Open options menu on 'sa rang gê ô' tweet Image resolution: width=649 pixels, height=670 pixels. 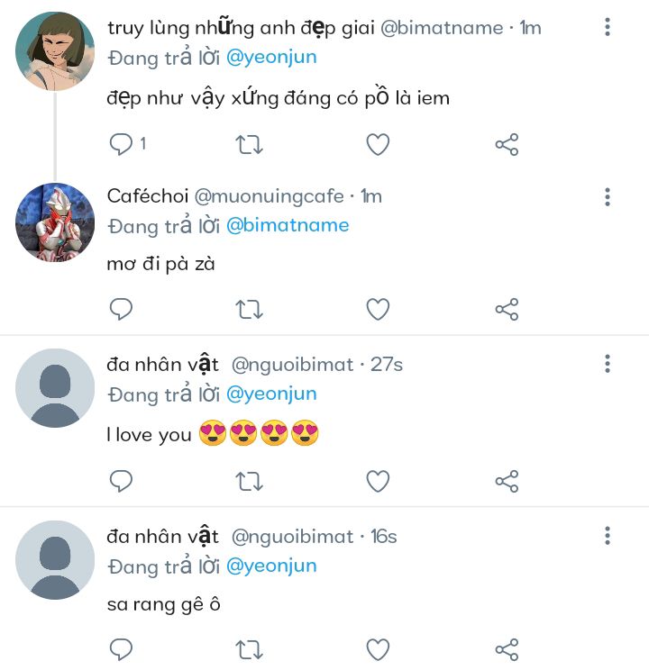[x=608, y=537]
